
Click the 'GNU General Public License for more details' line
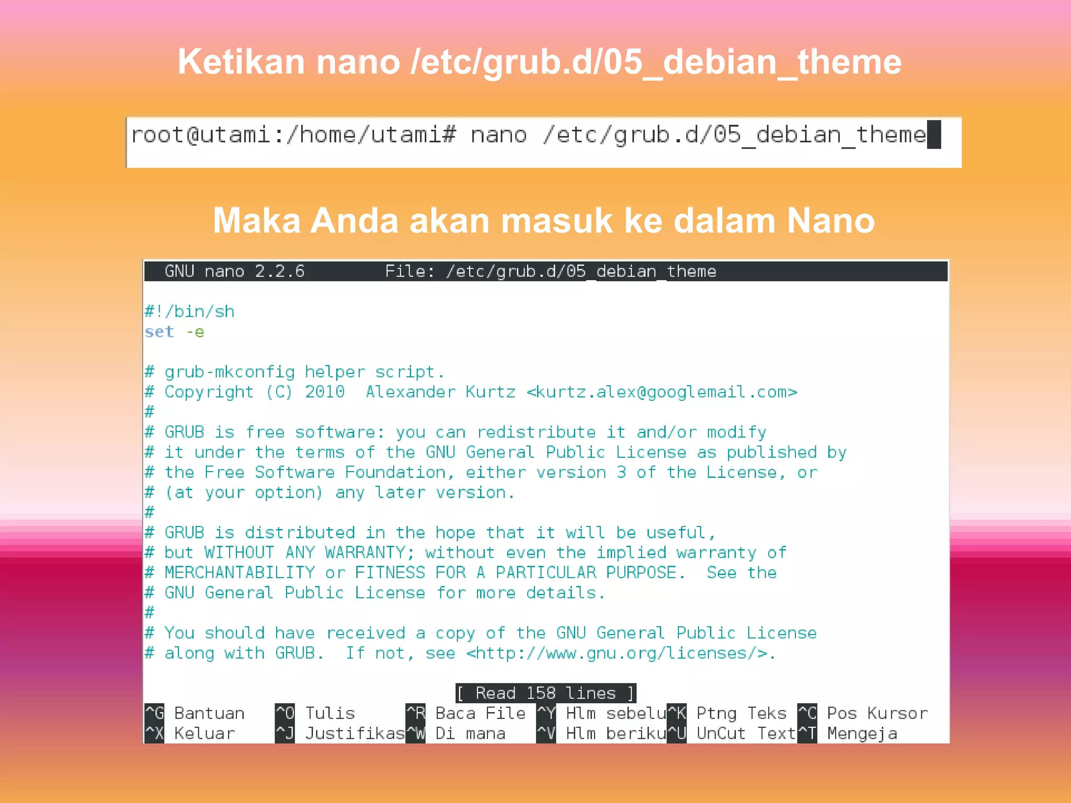[375, 593]
